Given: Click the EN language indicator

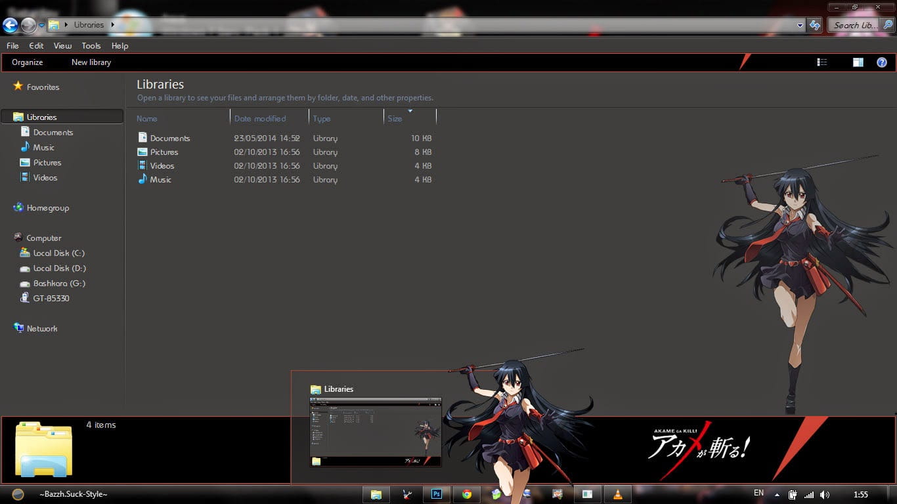Looking at the screenshot, I should (x=758, y=493).
